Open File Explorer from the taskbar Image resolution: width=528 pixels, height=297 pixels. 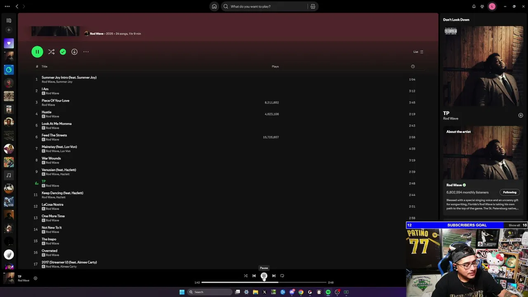(x=255, y=292)
